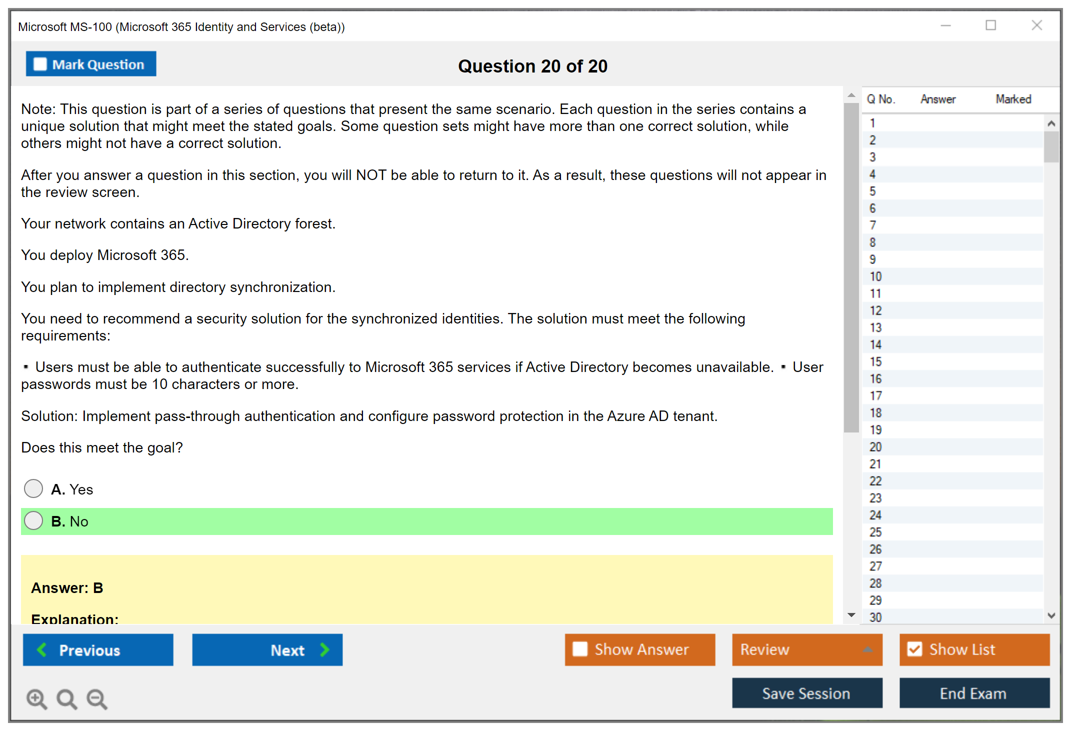Image resolution: width=1075 pixels, height=735 pixels.
Task: Click the Marked column header
Action: click(x=1013, y=99)
